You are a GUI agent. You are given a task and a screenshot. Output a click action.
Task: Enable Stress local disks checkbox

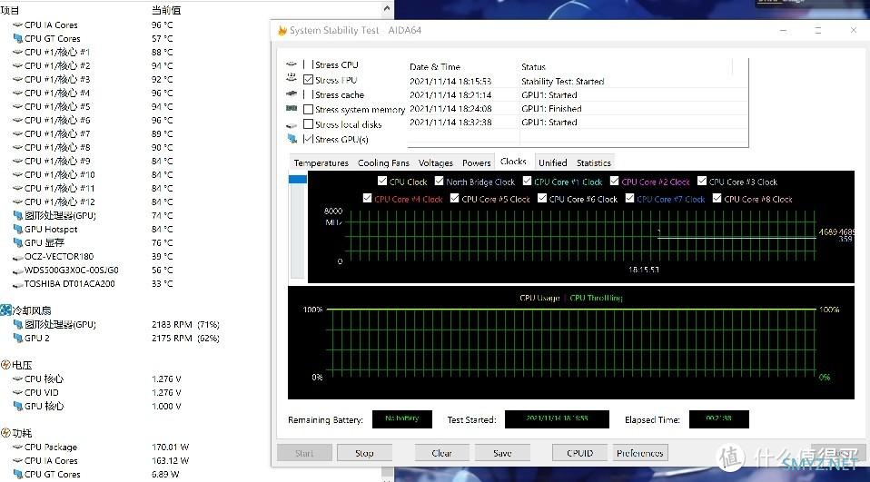[x=309, y=124]
